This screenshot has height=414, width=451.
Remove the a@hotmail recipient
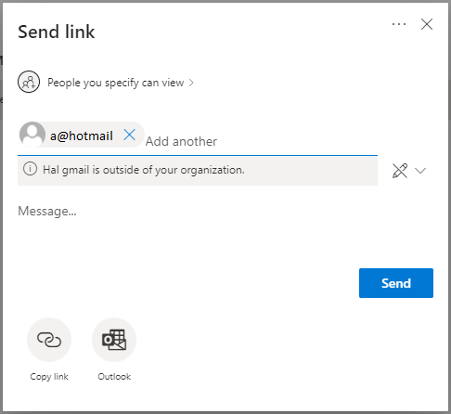[x=129, y=135]
